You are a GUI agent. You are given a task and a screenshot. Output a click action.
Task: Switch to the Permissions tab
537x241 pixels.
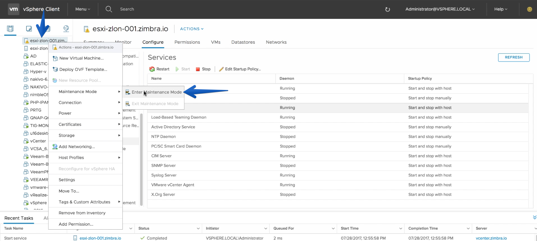tap(187, 42)
